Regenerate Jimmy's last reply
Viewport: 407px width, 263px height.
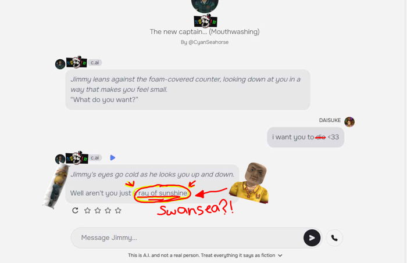coord(75,210)
